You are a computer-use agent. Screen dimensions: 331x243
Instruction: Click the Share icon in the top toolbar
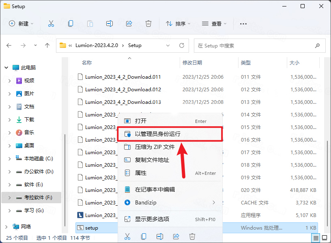(x=129, y=24)
